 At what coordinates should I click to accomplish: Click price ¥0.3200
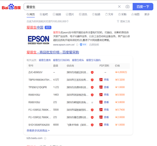click(120, 80)
